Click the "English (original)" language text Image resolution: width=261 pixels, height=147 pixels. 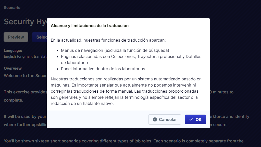click(x=25, y=56)
